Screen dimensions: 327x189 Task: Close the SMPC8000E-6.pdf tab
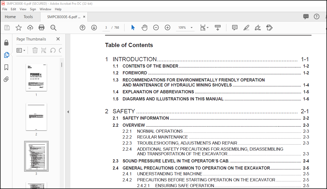[84, 17]
